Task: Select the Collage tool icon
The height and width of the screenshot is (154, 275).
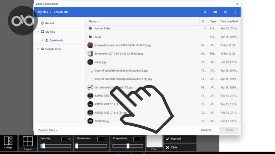Action: coord(8,141)
